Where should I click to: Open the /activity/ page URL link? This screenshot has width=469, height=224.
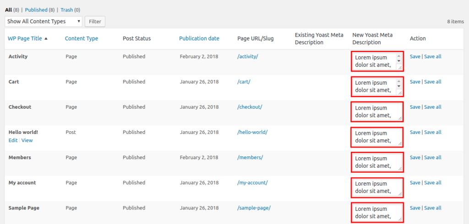point(248,57)
